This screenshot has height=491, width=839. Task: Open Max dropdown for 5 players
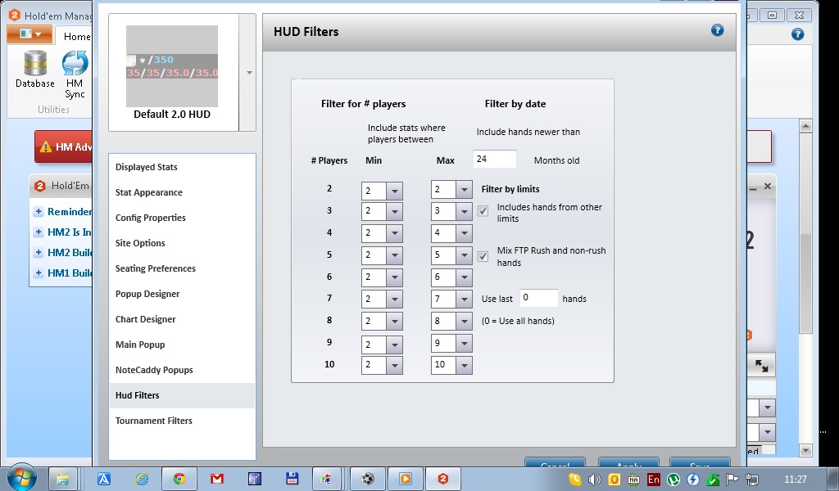click(464, 255)
